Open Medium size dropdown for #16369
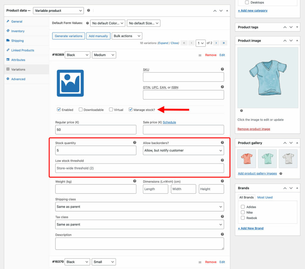Image resolution: width=305 pixels, height=269 pixels. (104, 55)
